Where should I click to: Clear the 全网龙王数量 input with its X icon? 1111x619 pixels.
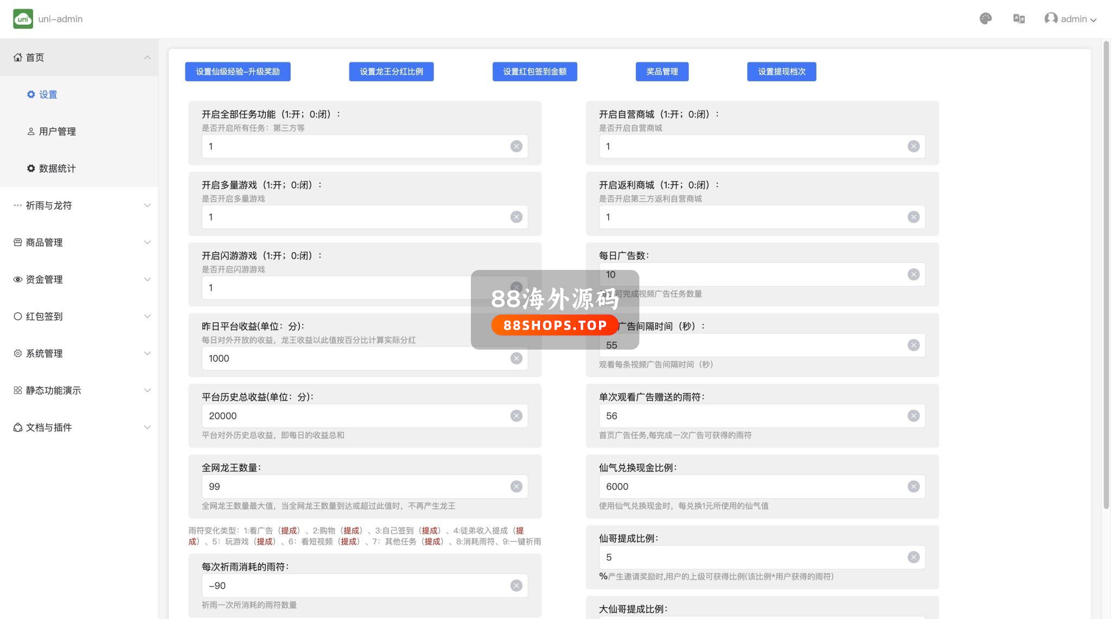[516, 487]
